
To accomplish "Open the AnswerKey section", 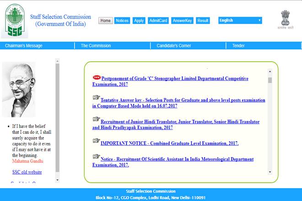I will 183,21.
